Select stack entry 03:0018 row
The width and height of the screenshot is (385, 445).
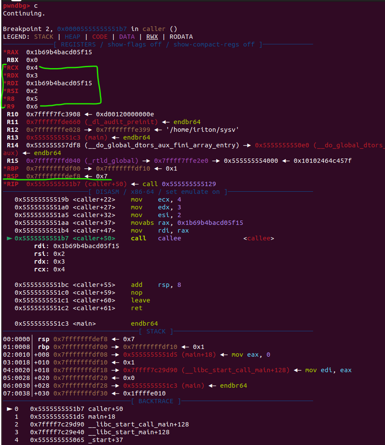point(68,362)
